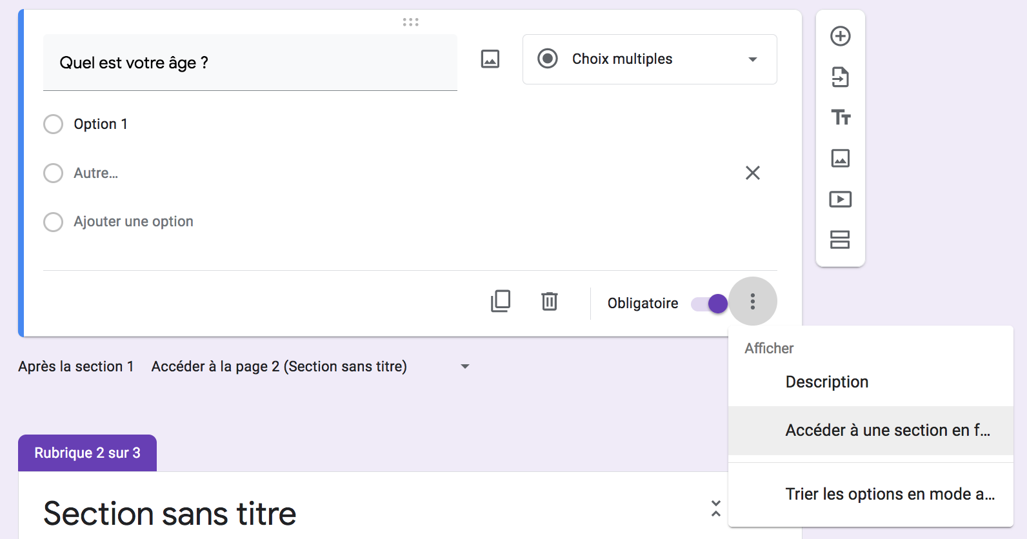Image resolution: width=1027 pixels, height=539 pixels.
Task: Click the "Afficher" menu header
Action: pyautogui.click(x=769, y=348)
